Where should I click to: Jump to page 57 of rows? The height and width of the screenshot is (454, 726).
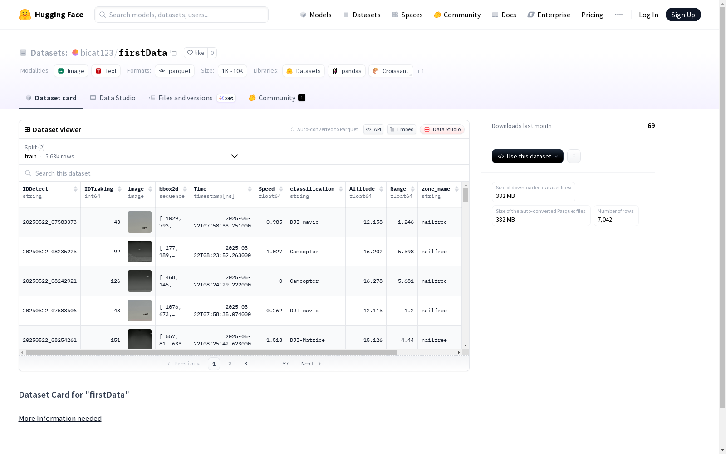pyautogui.click(x=285, y=364)
